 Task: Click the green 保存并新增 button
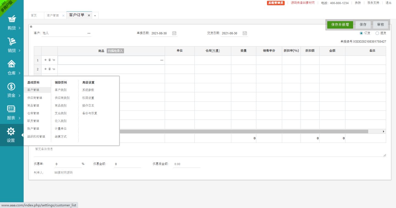point(340,25)
